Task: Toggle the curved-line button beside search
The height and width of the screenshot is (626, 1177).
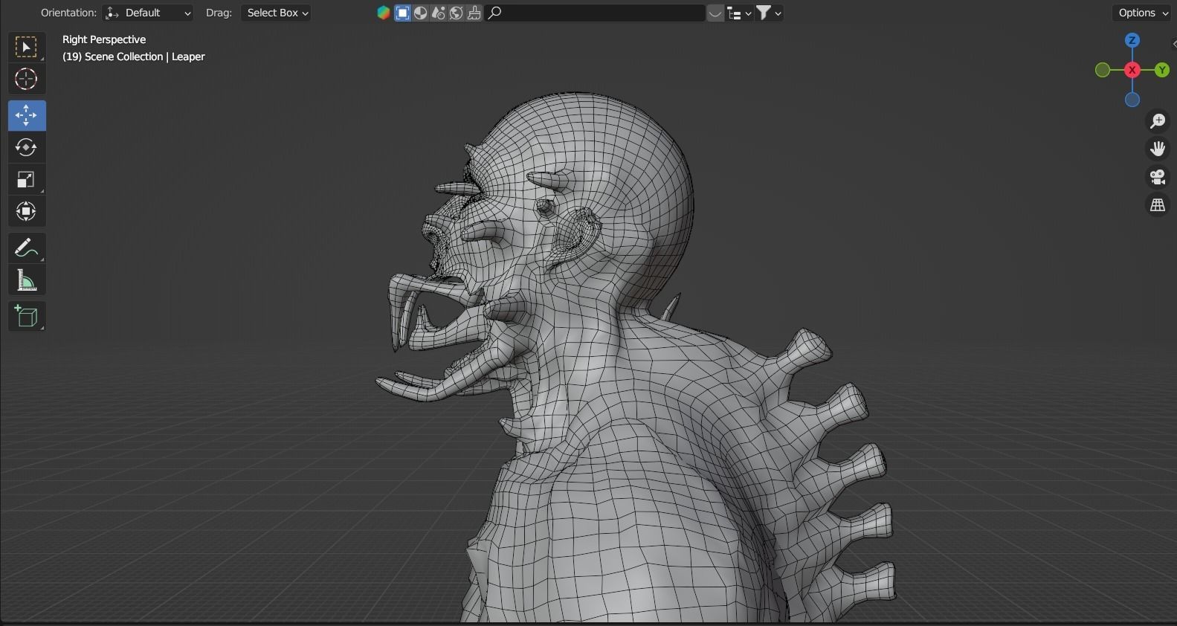Action: [715, 13]
